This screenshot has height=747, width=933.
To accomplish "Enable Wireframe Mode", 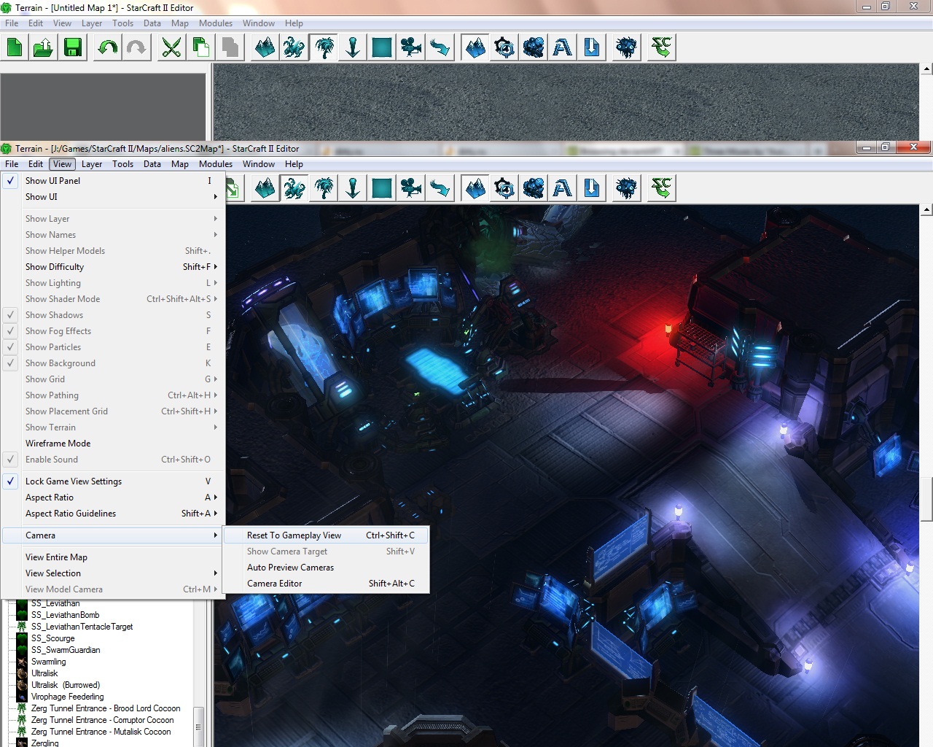I will pyautogui.click(x=58, y=444).
